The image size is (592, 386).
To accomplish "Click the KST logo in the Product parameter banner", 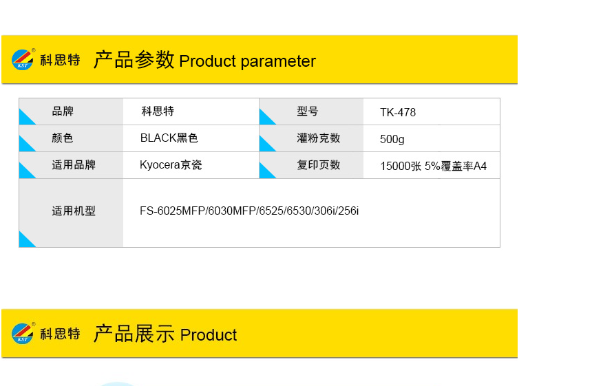I will pos(23,60).
